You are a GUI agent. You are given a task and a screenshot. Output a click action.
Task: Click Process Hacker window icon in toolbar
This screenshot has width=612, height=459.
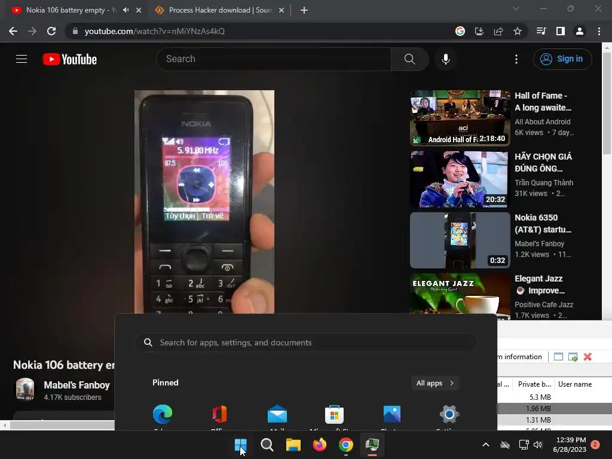[559, 357]
